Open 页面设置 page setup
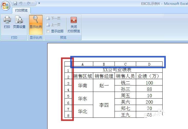This screenshot has height=129, width=188. click(19, 22)
